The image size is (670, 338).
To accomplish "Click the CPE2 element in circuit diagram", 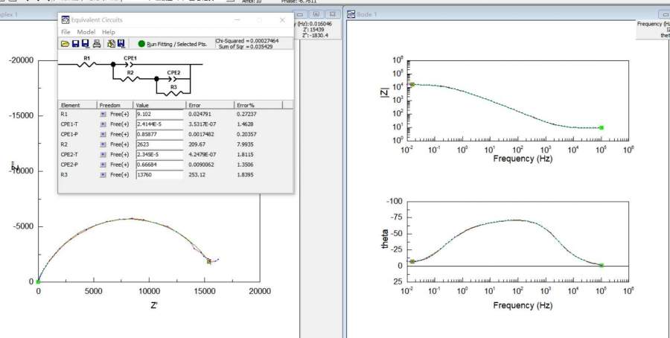I will (x=173, y=78).
